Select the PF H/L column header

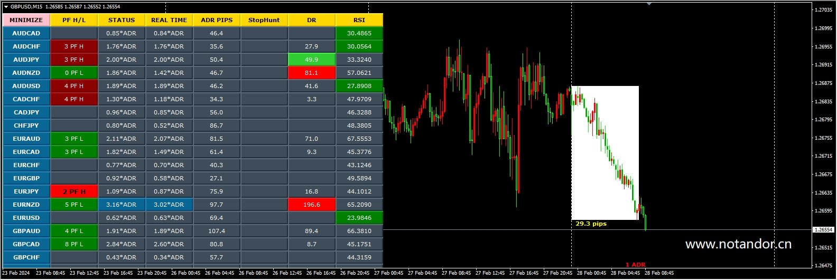[x=74, y=20]
